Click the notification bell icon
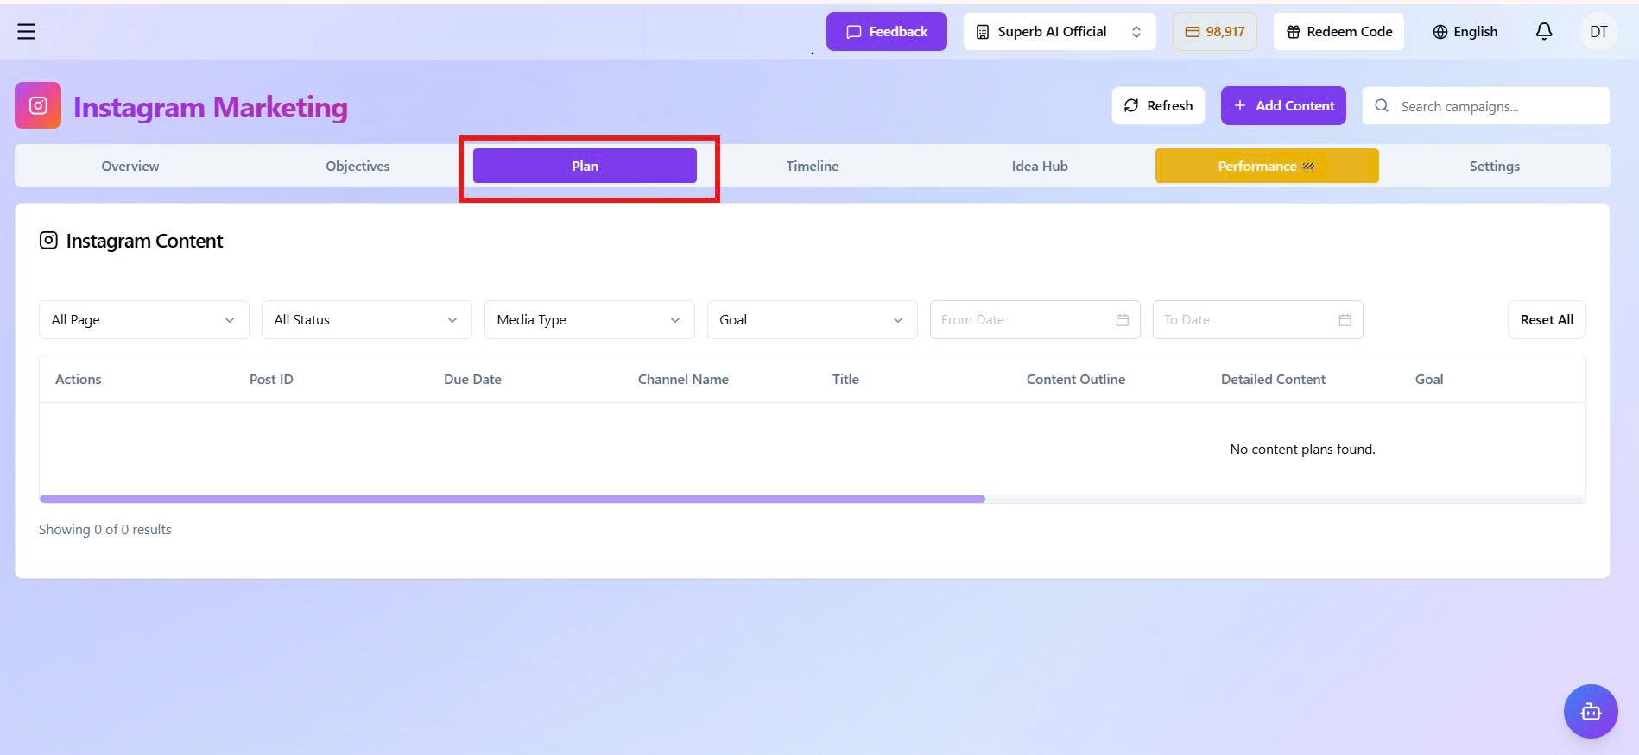 click(x=1543, y=32)
